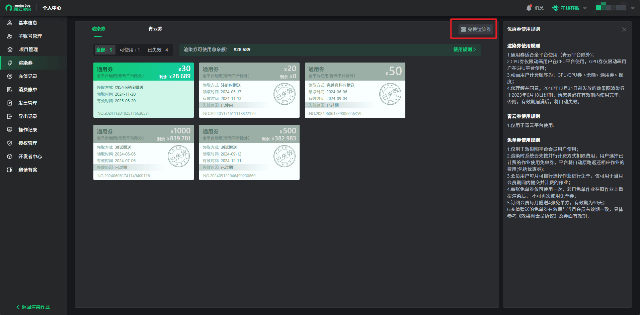Open 使用规则 chevron link
Screen dimensions: 640x315
464,49
